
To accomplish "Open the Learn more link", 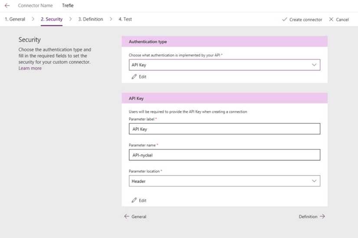I will pos(30,68).
